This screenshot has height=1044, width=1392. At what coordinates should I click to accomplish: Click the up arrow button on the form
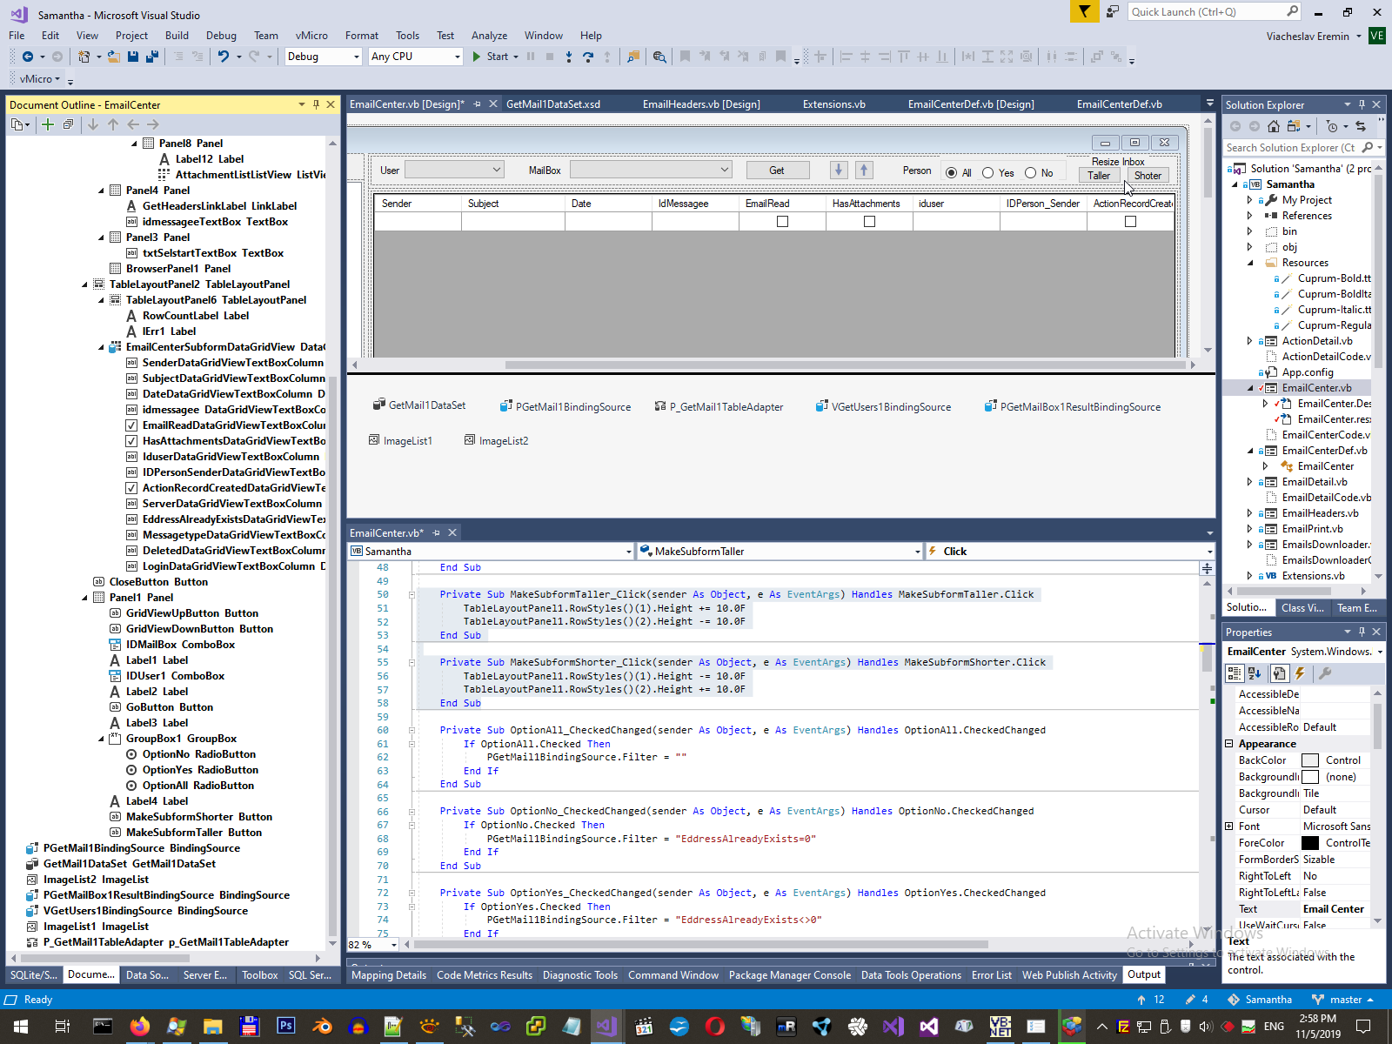coord(864,171)
